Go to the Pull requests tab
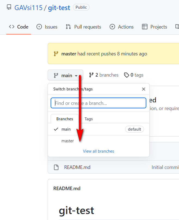Image resolution: width=179 pixels, height=220 pixels. point(84,27)
